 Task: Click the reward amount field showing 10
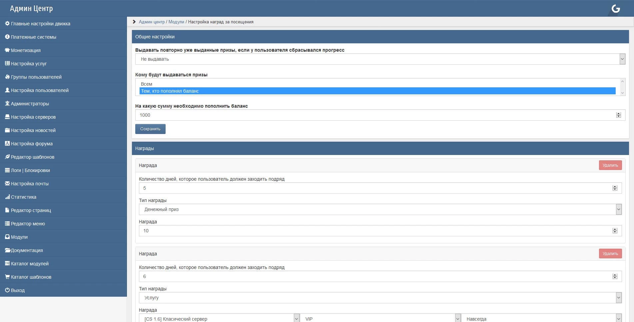380,231
